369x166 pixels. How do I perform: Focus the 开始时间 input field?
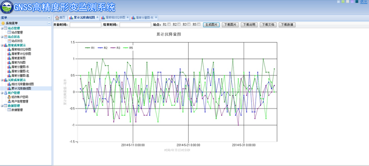tap(85, 25)
